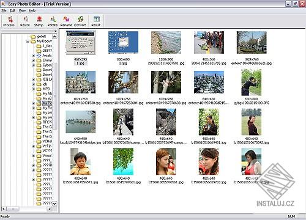
Task: Expand the China folder node
Action: pos(34,61)
